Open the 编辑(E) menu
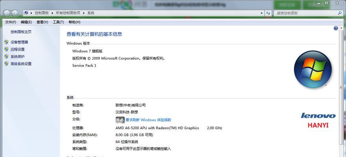346x157 pixels. (26, 22)
